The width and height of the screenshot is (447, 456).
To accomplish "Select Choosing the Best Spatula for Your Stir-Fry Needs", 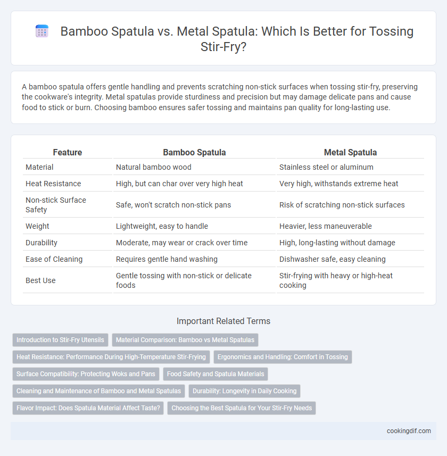I will pos(242,408).
